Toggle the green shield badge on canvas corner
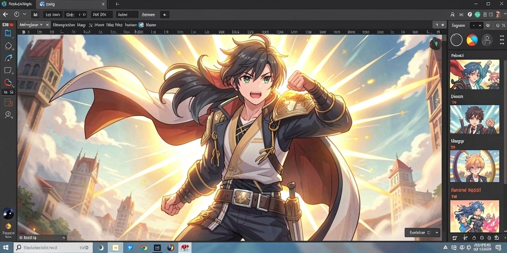The height and width of the screenshot is (253, 507). [x=436, y=43]
